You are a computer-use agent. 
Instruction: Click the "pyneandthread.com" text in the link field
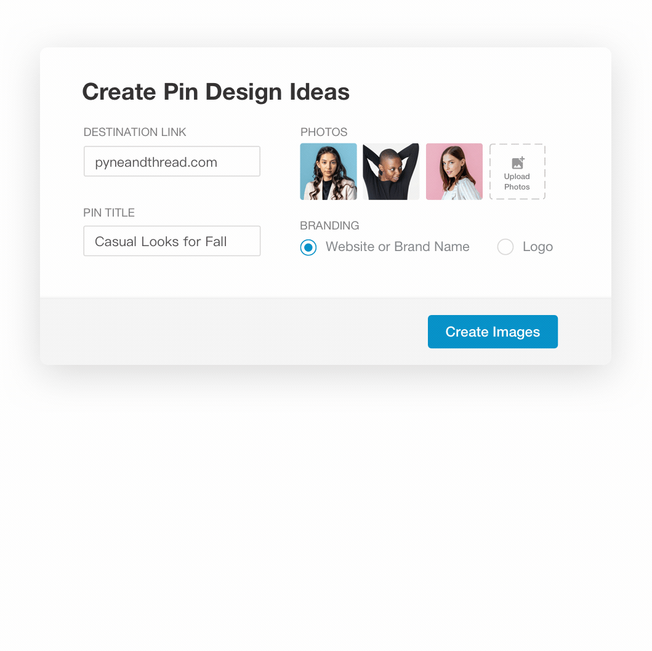click(156, 162)
